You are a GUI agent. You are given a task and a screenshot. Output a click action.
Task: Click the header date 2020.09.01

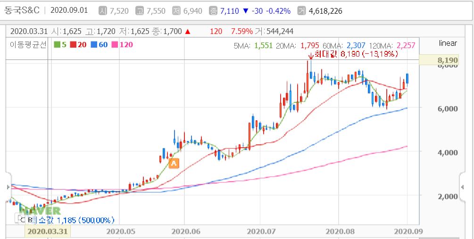click(x=69, y=10)
